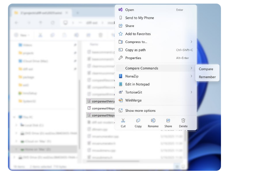Select Remember in the submenu
Screen dimensions: 258x178
pyautogui.click(x=207, y=77)
